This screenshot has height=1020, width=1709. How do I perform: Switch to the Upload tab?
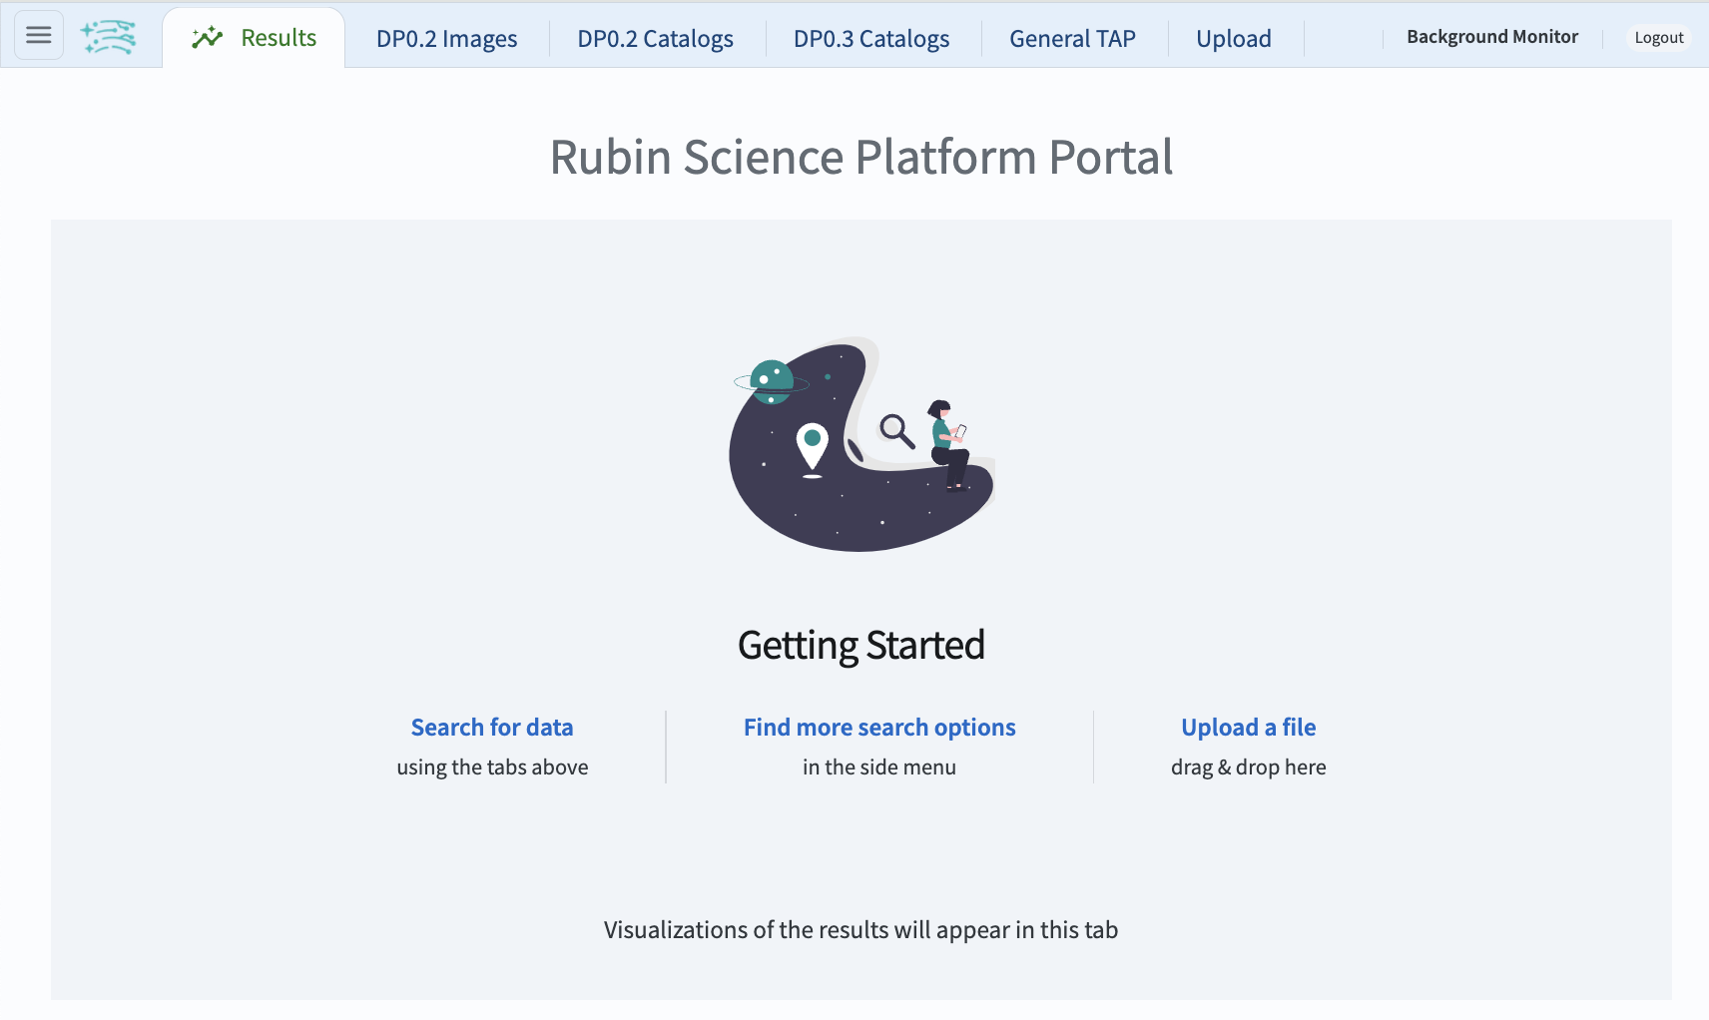click(x=1234, y=38)
